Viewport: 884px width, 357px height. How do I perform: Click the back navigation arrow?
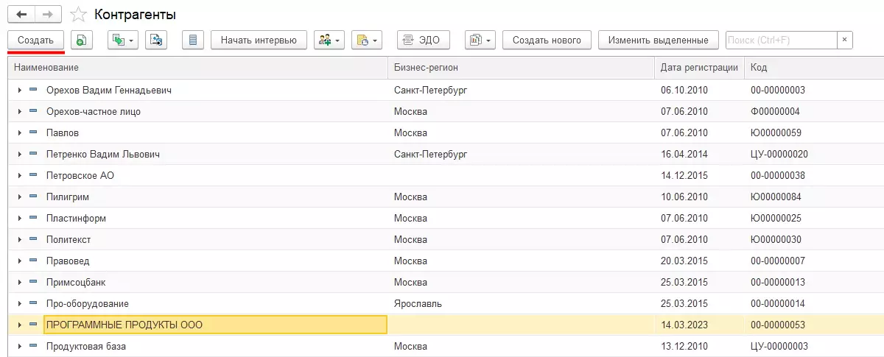(x=21, y=15)
